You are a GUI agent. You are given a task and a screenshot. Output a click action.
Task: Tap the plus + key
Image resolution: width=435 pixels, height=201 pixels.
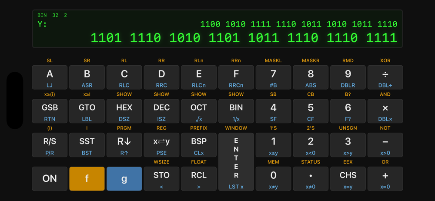tap(385, 179)
